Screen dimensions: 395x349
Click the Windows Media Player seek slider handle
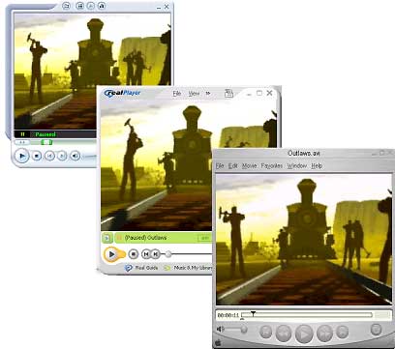[x=46, y=142]
